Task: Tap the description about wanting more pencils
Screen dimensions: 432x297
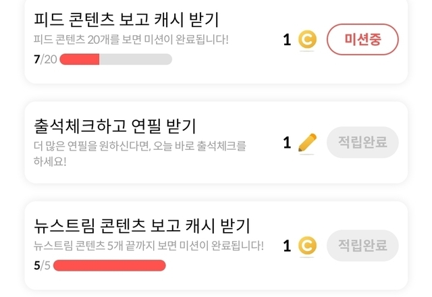Action: (x=140, y=153)
